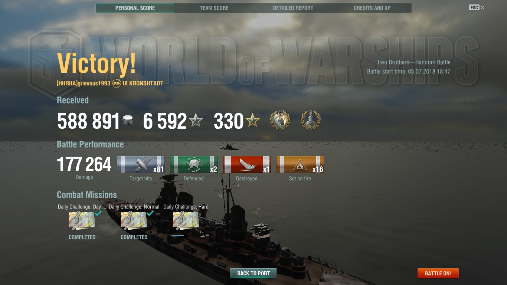Click the Back to Port button
507x285 pixels.
tap(253, 273)
